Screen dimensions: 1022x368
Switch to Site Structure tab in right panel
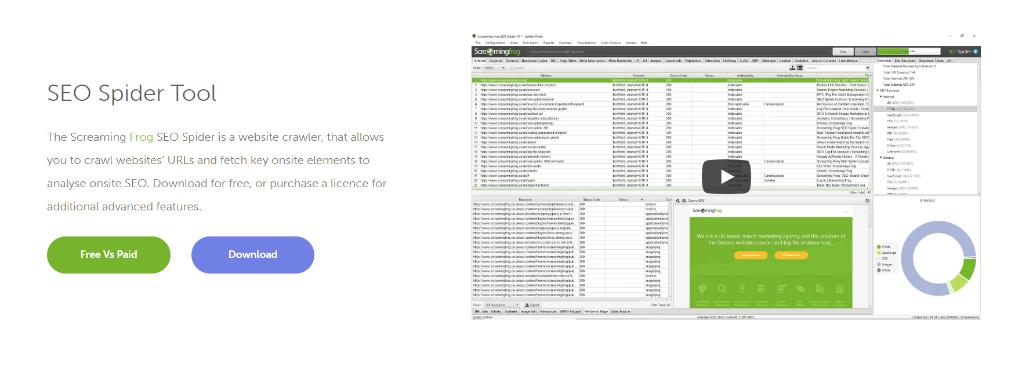(905, 60)
